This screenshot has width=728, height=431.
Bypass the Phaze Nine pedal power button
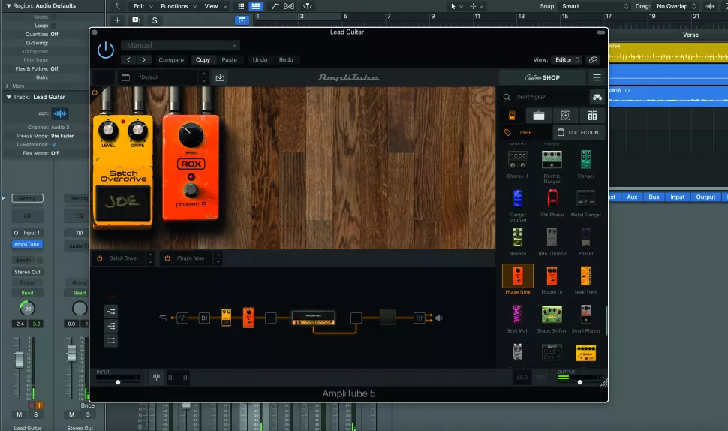167,258
